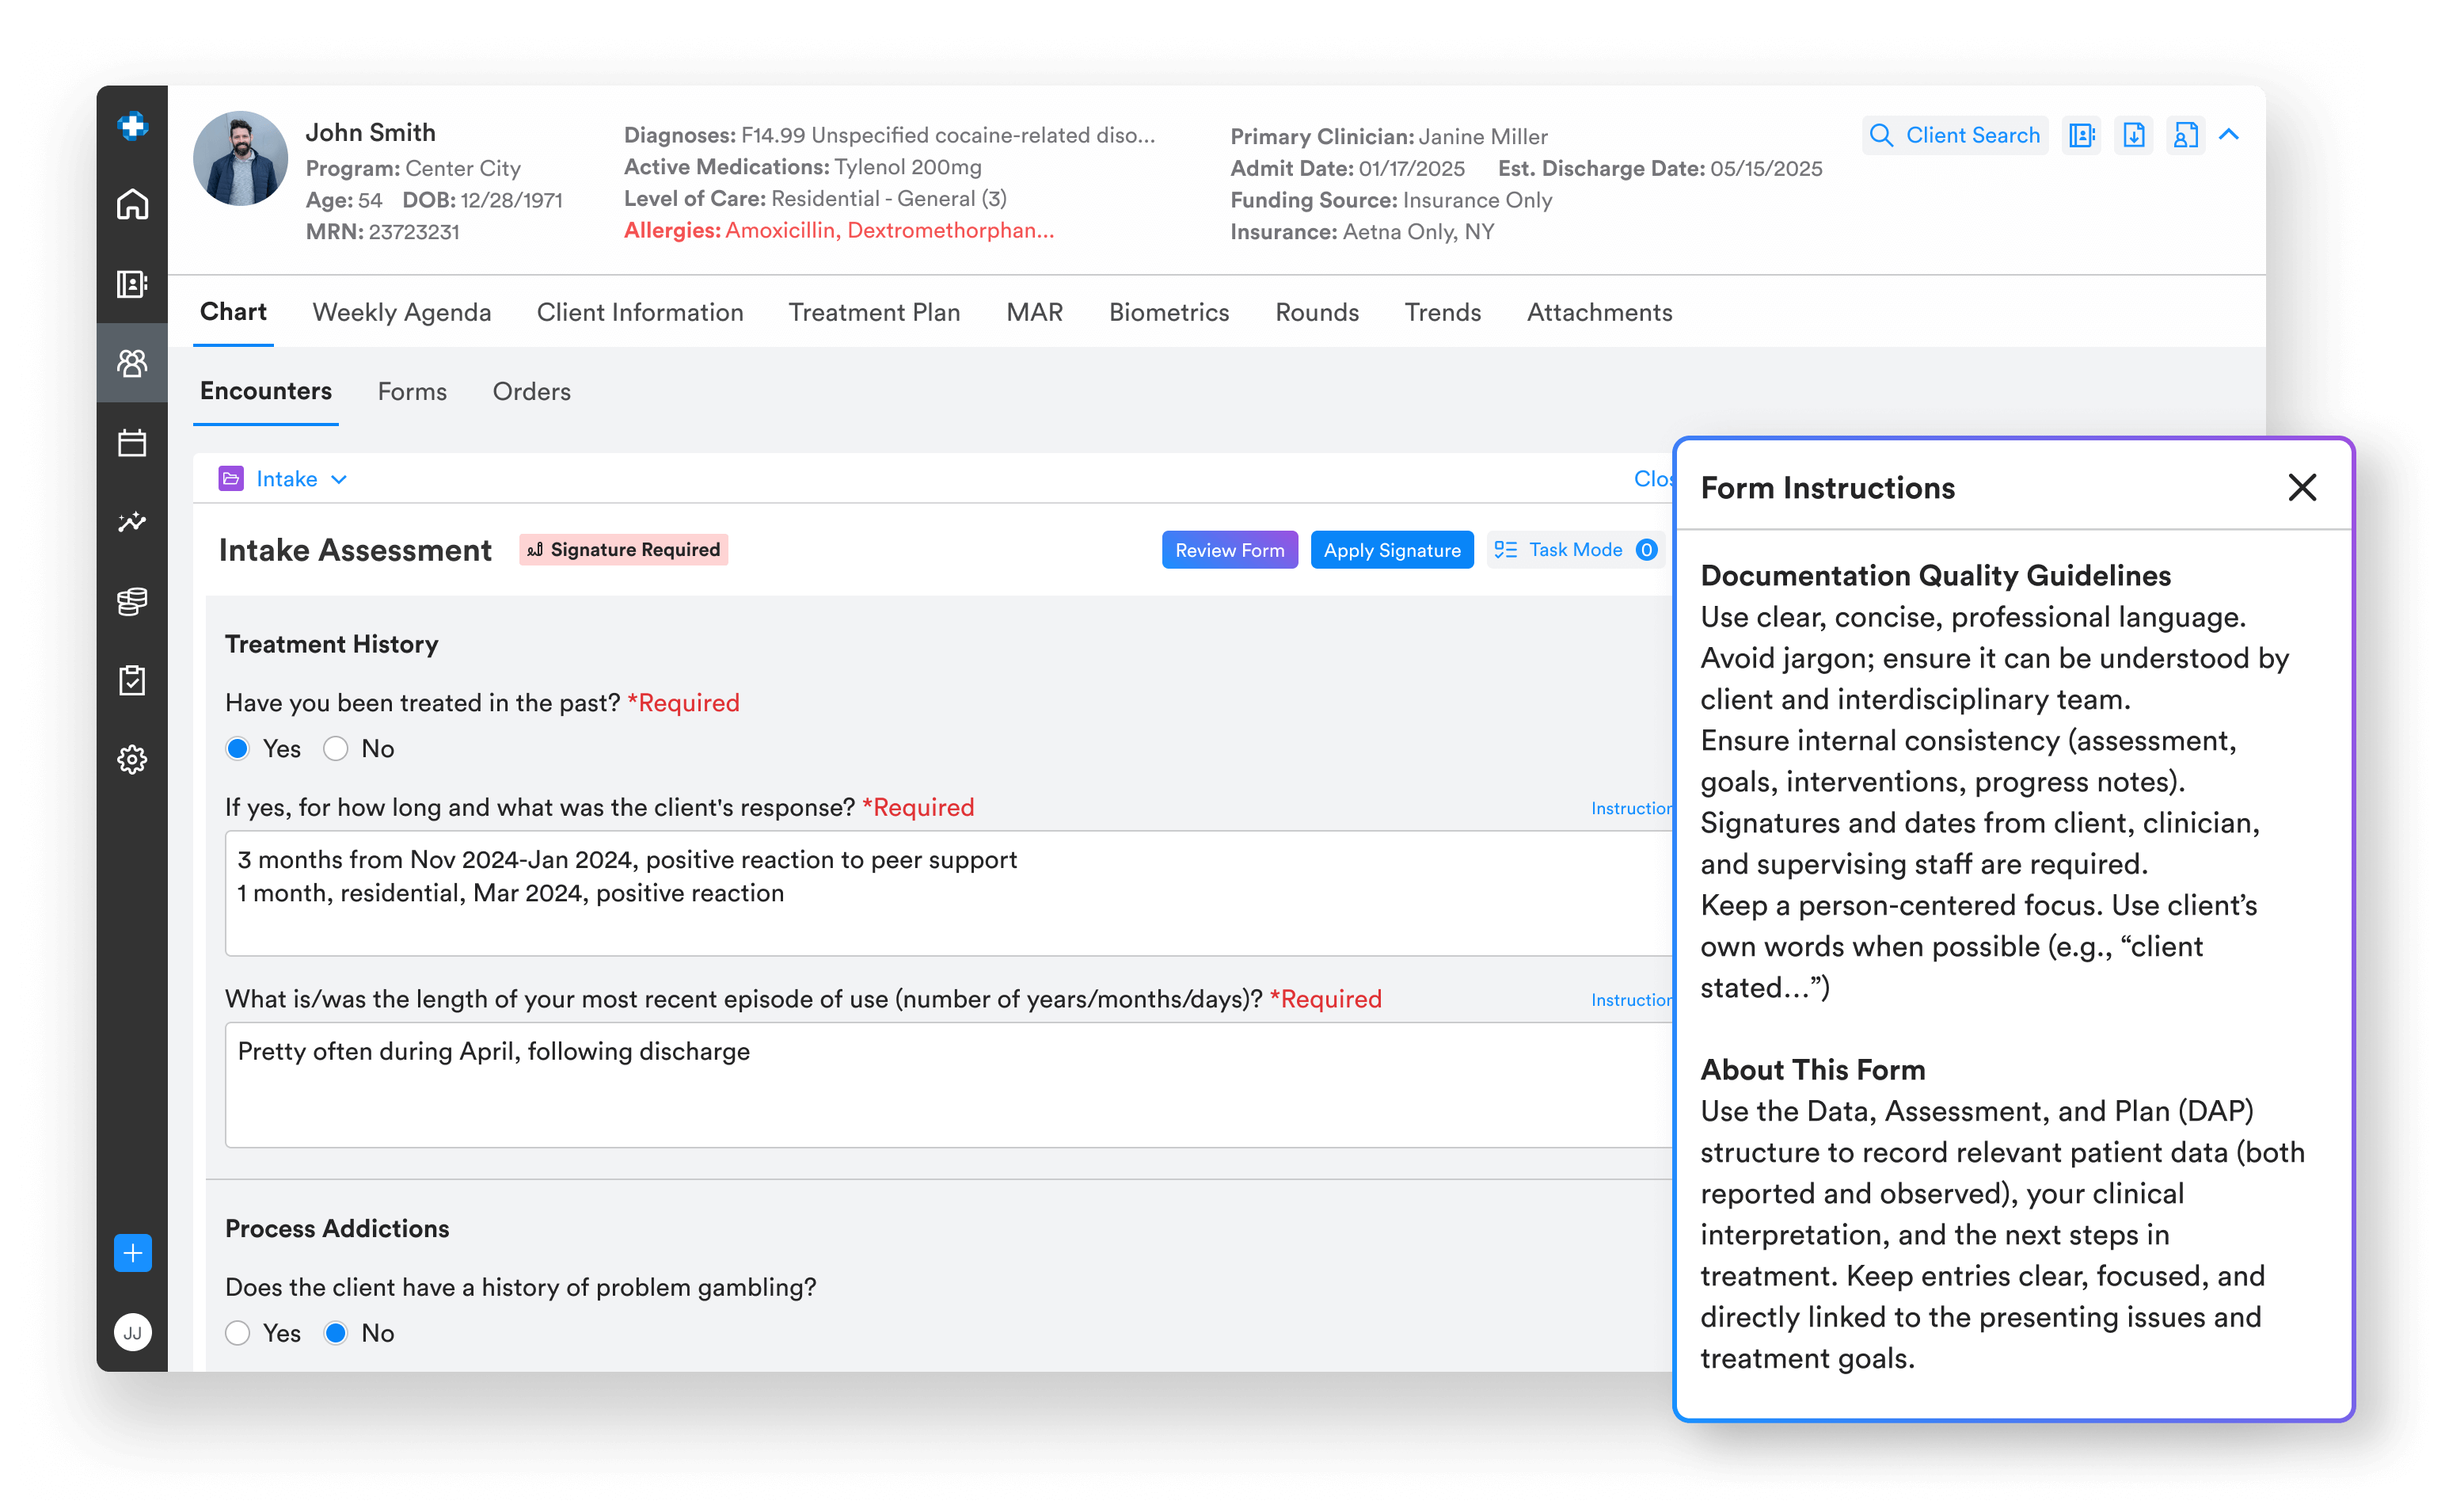Screen dimensions: 2464x1508
Task: Click the Apply Signature button
Action: tap(1391, 549)
